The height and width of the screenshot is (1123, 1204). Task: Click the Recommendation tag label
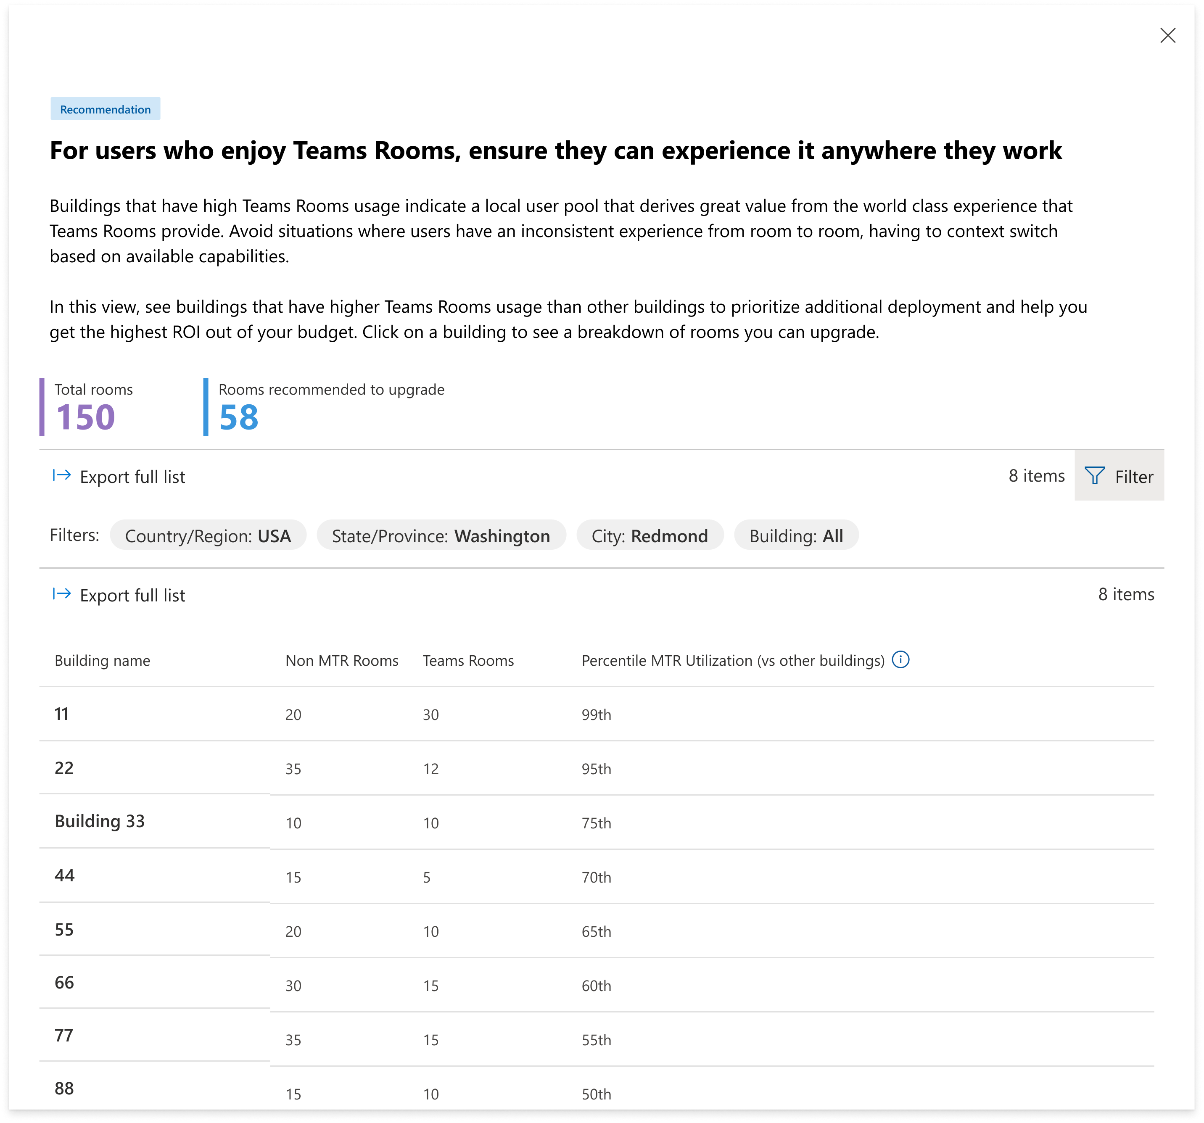[x=106, y=109]
